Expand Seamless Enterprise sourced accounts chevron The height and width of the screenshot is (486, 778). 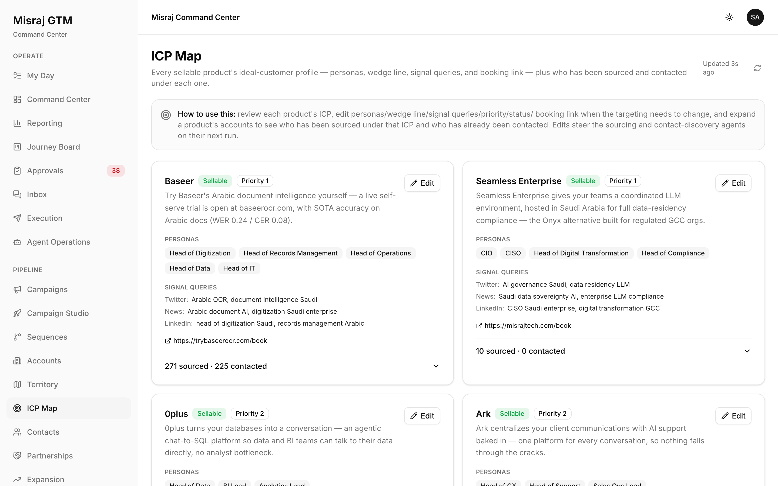click(747, 351)
